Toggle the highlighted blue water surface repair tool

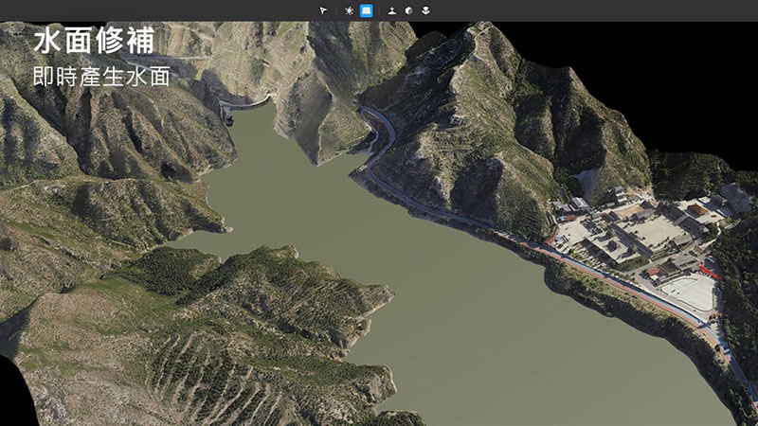tap(367, 10)
